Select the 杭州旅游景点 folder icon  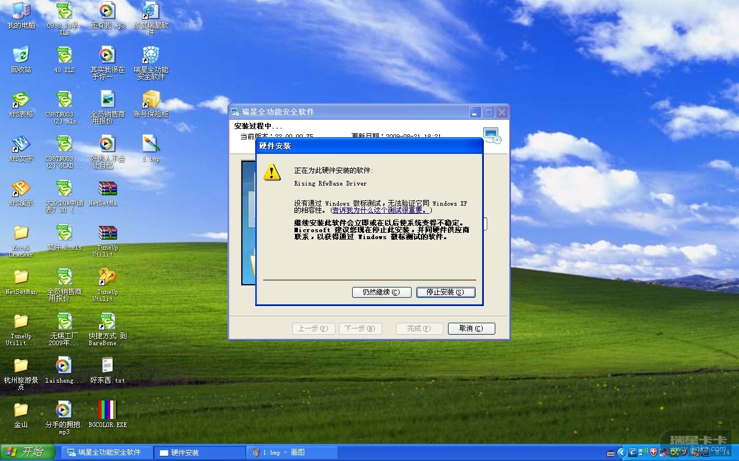21,374
